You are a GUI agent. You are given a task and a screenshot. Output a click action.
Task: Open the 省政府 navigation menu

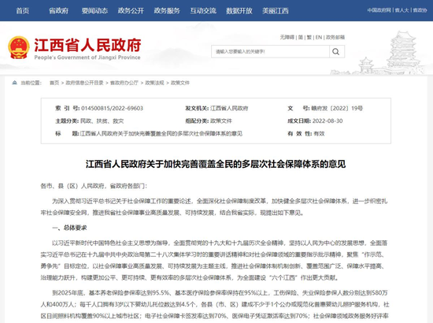tap(58, 11)
